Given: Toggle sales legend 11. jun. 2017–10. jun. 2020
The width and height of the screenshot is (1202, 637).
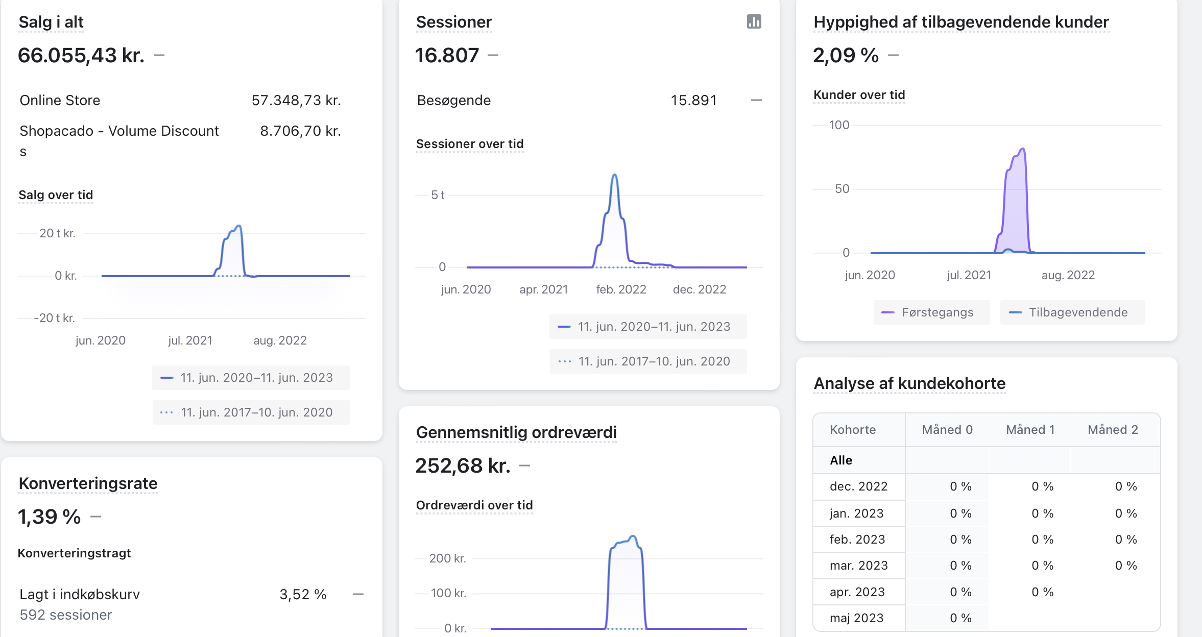Looking at the screenshot, I should [x=251, y=412].
